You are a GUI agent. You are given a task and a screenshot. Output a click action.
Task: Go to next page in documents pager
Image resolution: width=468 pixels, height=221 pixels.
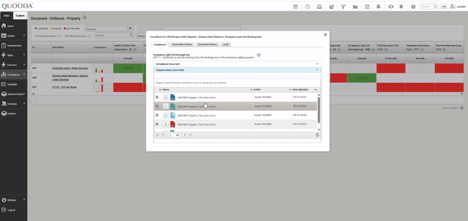coord(184,135)
